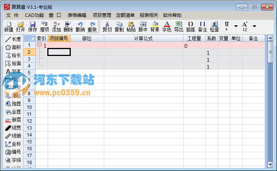Viewport: 277px width, 171px height.
Task: Open the 报表相关 menu
Action: click(x=149, y=15)
